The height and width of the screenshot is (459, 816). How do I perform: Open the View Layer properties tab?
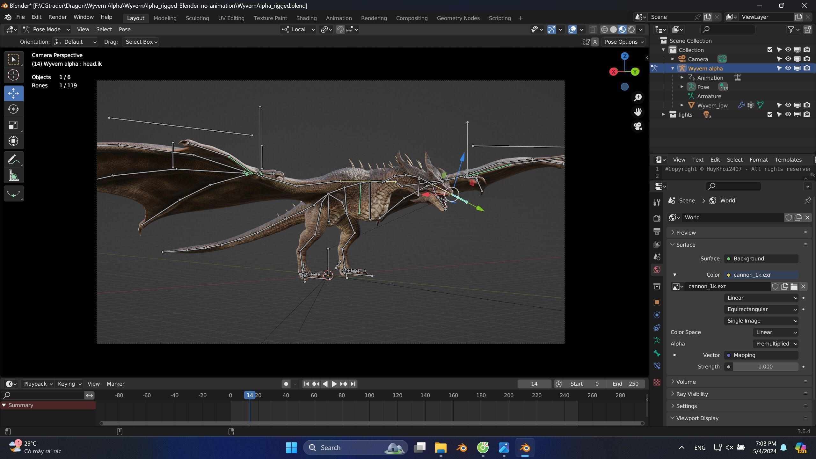pos(657,244)
